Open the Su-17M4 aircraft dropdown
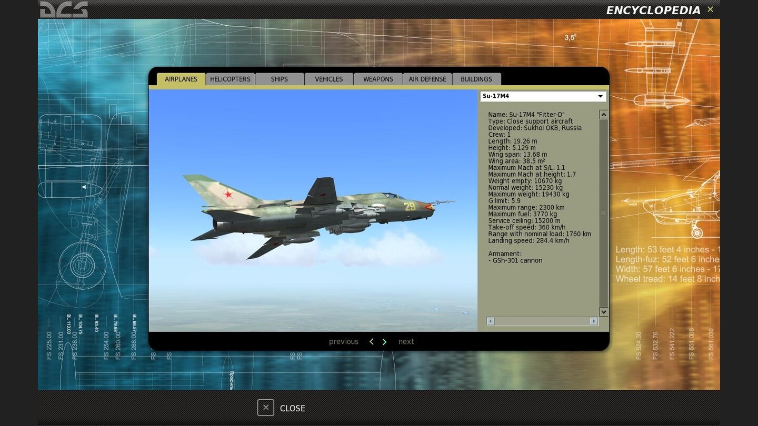This screenshot has width=758, height=426. (543, 96)
